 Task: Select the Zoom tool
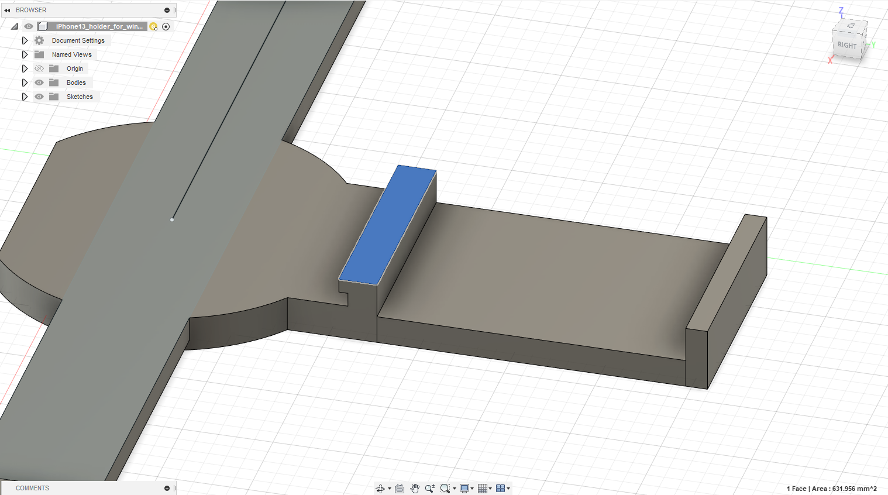click(430, 489)
